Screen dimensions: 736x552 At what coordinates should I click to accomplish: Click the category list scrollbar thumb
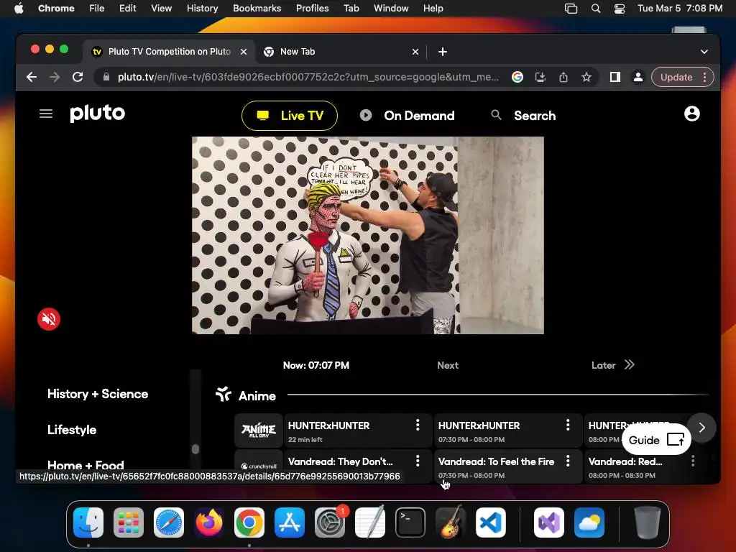(x=195, y=449)
